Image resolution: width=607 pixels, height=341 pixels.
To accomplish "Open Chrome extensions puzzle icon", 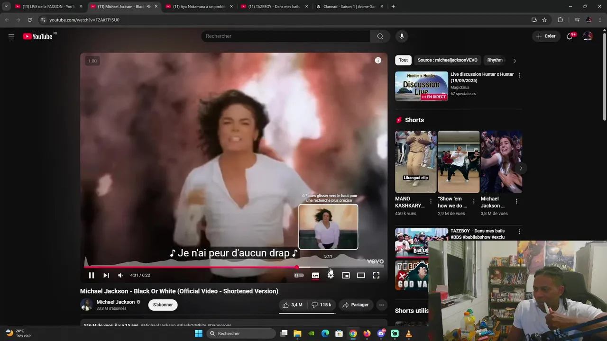I will coord(561,20).
